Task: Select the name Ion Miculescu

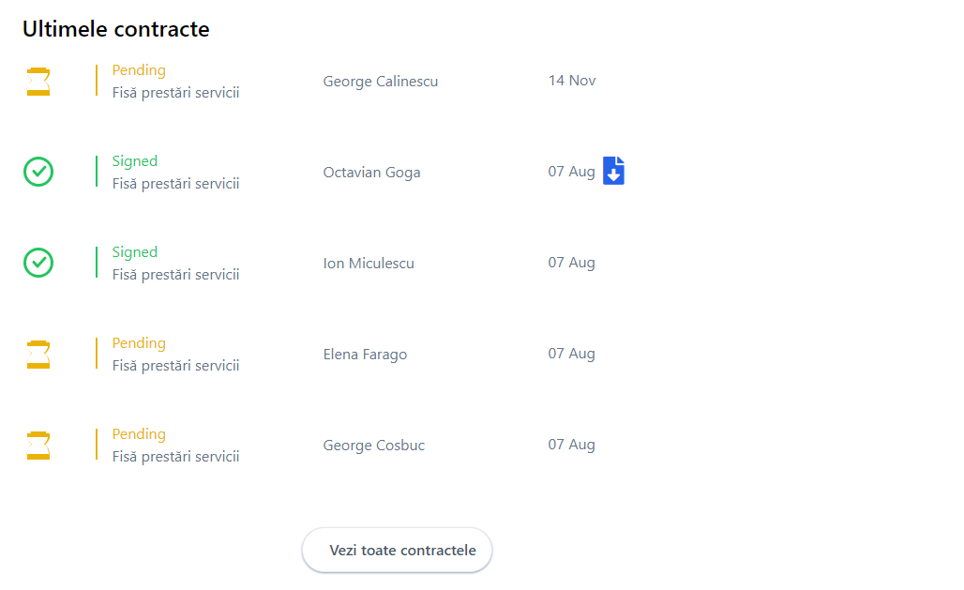Action: 368,264
